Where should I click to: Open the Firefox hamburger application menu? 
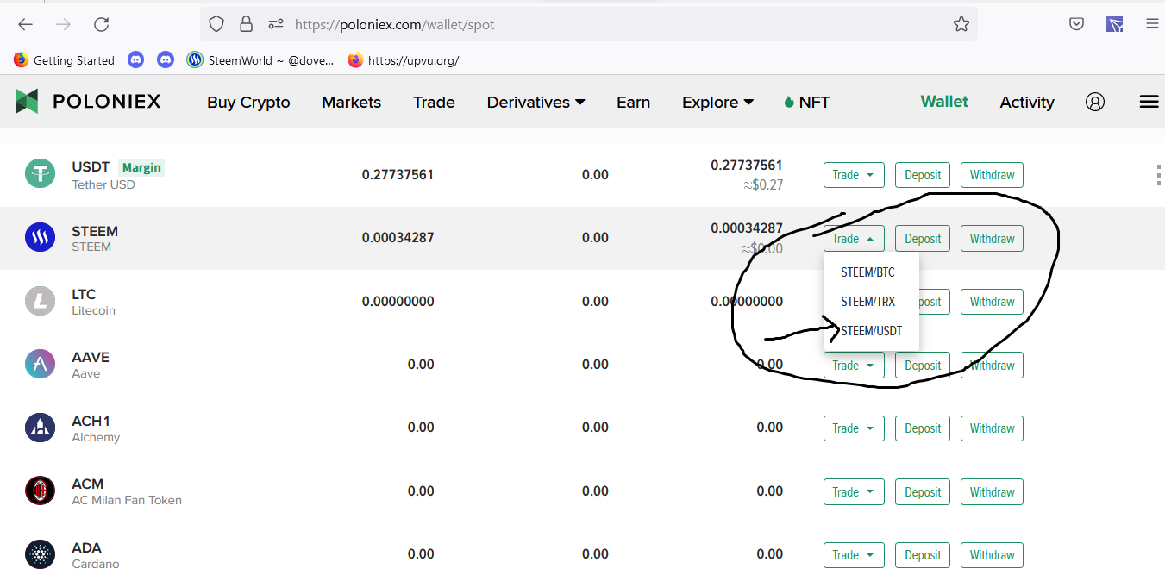[1152, 24]
